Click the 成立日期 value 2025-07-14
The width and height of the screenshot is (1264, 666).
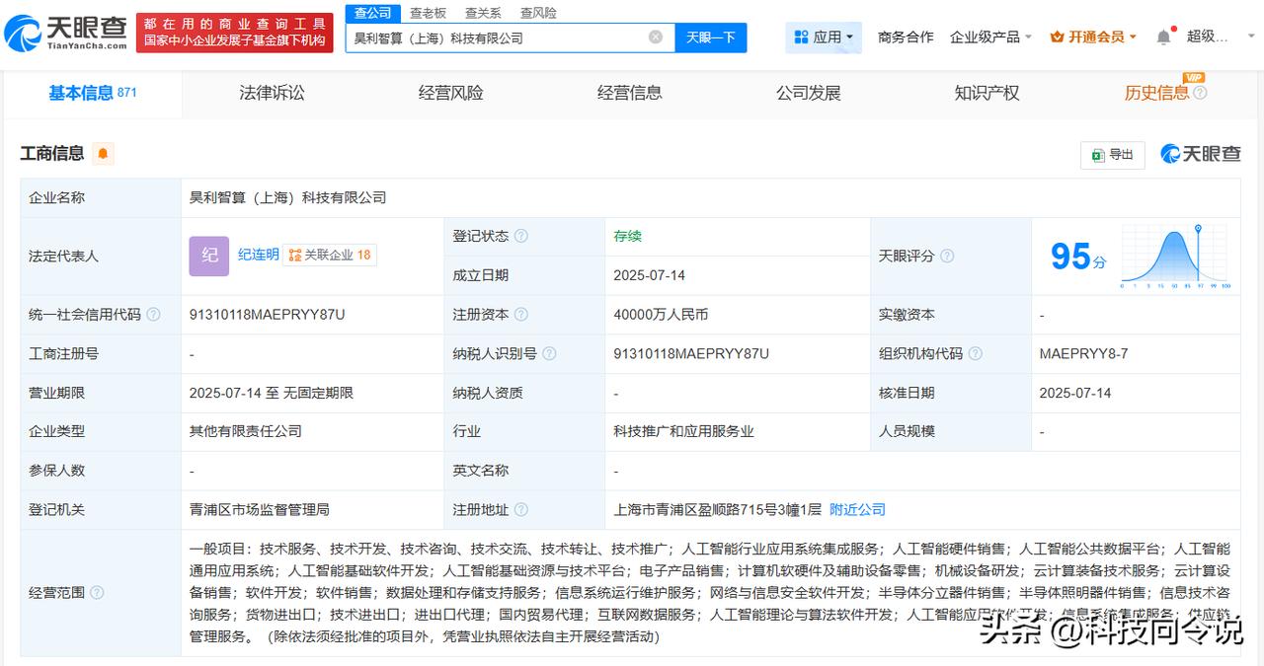[649, 275]
